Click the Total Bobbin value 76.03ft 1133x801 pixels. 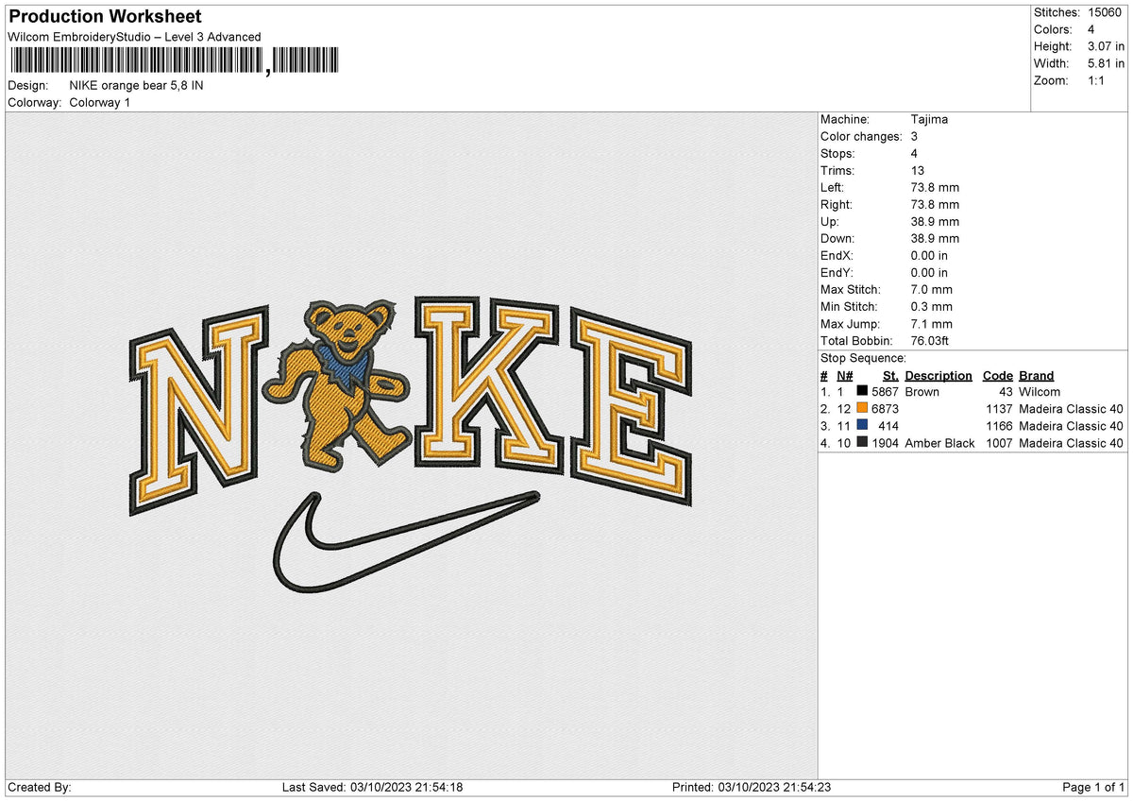(930, 341)
